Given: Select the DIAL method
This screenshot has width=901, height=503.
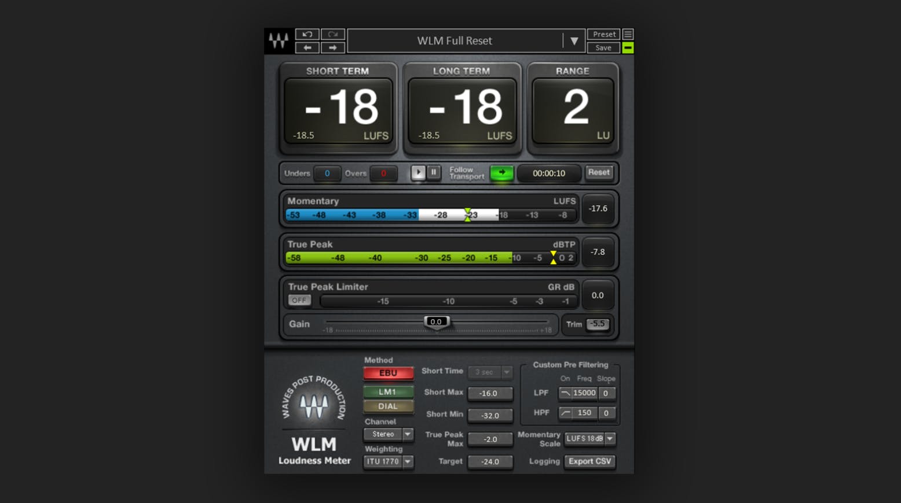Looking at the screenshot, I should [388, 406].
